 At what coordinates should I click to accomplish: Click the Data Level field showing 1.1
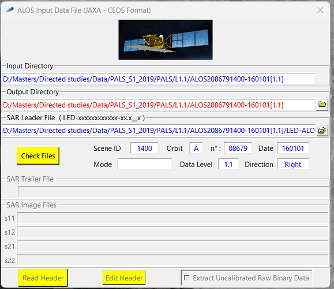(228, 164)
